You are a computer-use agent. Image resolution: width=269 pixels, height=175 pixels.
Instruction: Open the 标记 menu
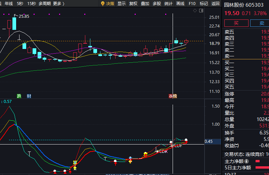pyautogui.click(x=204, y=3)
